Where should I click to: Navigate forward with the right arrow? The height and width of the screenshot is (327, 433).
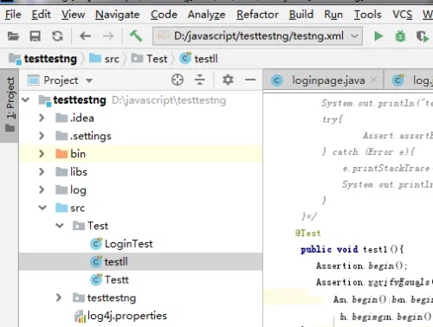point(108,36)
